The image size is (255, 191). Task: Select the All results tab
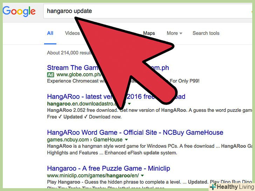pyautogui.click(x=50, y=33)
